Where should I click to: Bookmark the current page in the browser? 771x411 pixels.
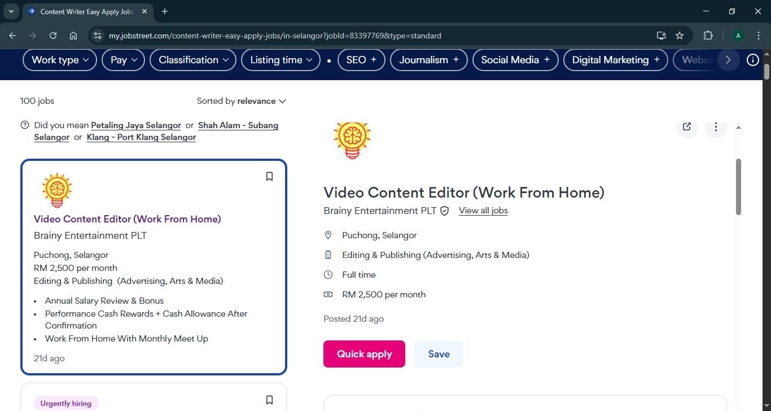(x=680, y=35)
